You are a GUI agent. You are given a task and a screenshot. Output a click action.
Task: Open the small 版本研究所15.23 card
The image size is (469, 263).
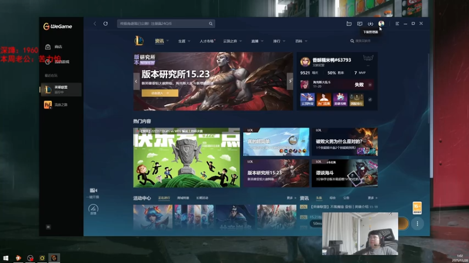(x=276, y=173)
